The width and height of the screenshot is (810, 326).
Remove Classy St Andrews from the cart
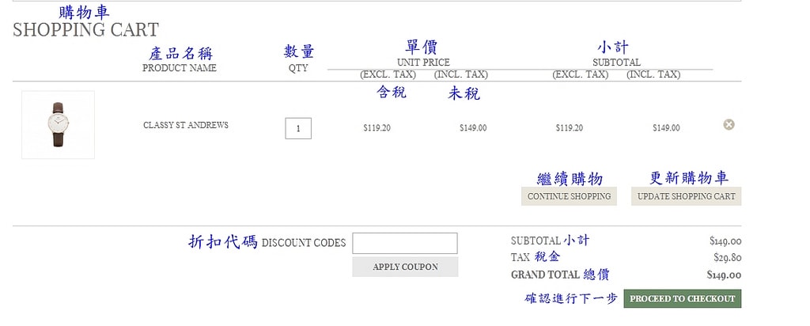tap(729, 124)
